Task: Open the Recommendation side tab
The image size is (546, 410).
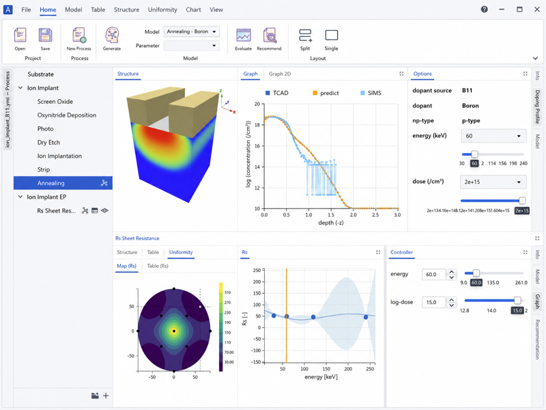Action: tap(537, 339)
